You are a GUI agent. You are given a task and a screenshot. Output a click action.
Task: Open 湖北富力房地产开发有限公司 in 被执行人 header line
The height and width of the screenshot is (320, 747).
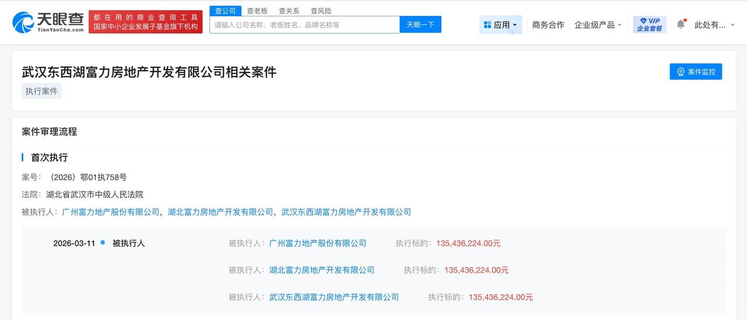(220, 212)
